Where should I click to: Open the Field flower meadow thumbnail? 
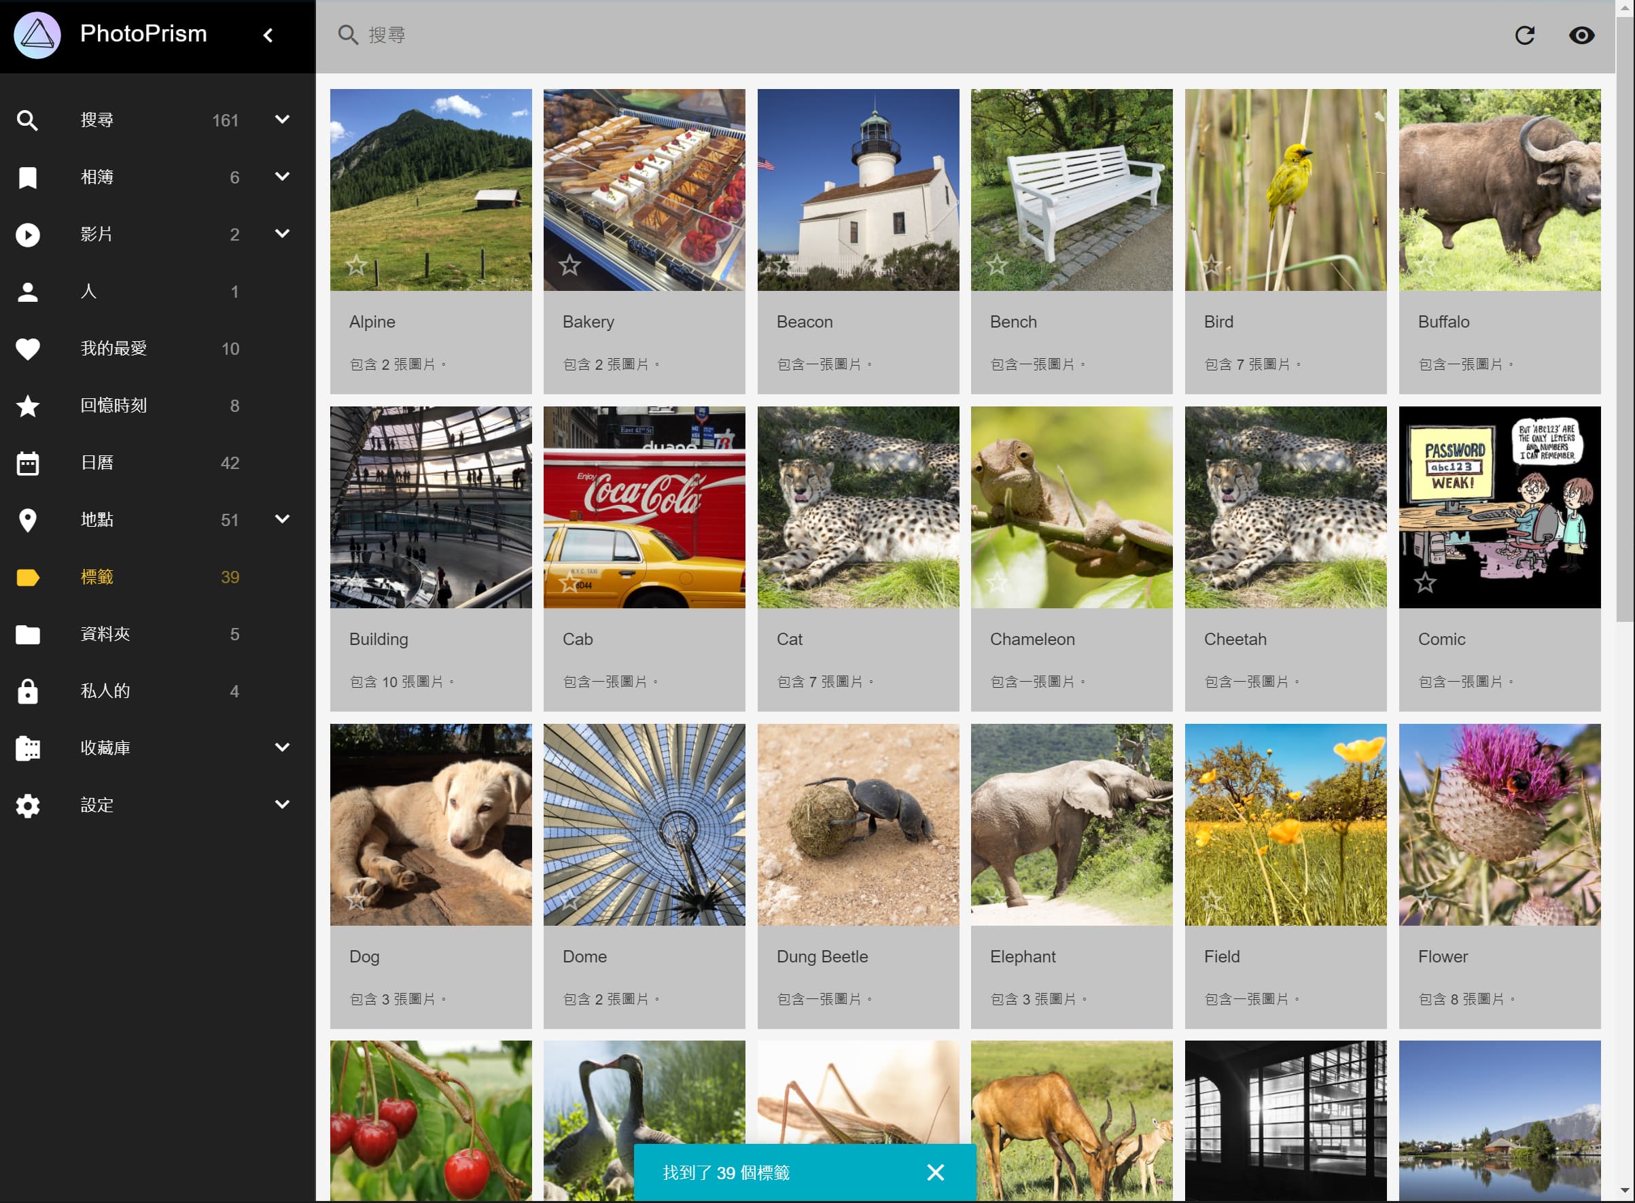pos(1286,824)
